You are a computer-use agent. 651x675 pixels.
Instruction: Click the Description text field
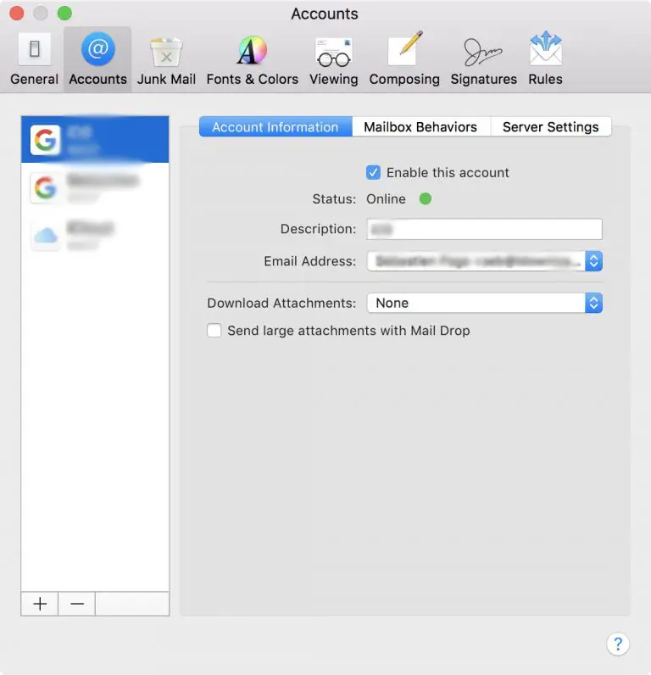485,229
